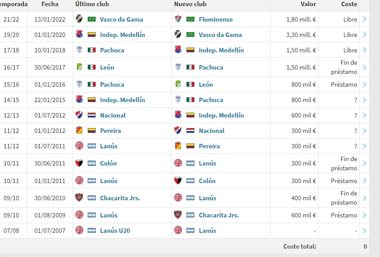Click Chacarita Jrs. crest in the 30/06/2010 row

click(79, 198)
